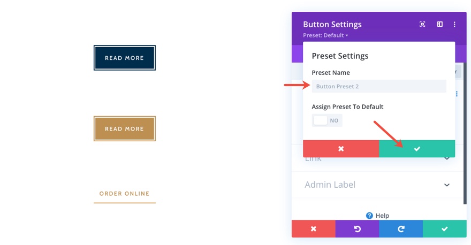
Task: Click the ORDER ONLINE link button
Action: coord(124,194)
